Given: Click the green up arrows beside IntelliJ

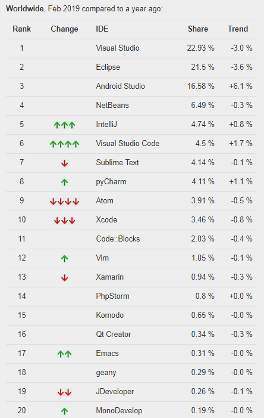Looking at the screenshot, I should click(x=64, y=125).
